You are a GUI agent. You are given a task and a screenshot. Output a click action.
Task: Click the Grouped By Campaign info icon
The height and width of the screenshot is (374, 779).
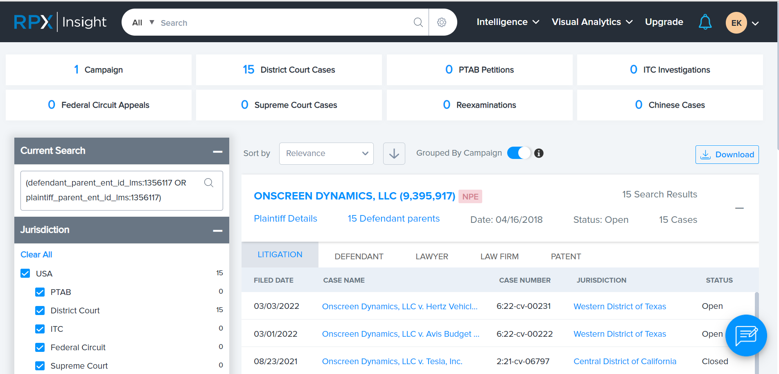tap(539, 153)
